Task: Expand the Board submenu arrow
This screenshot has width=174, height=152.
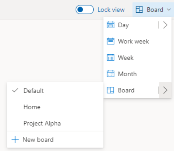Action: click(x=165, y=90)
